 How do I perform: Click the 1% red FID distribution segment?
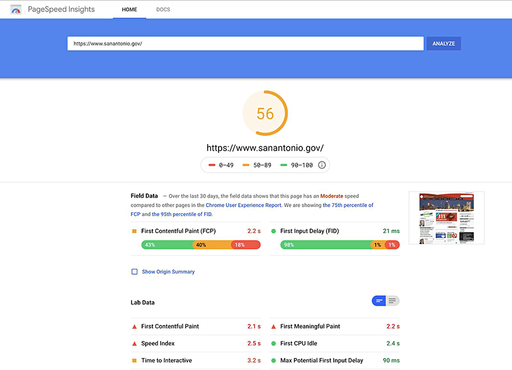click(x=393, y=245)
